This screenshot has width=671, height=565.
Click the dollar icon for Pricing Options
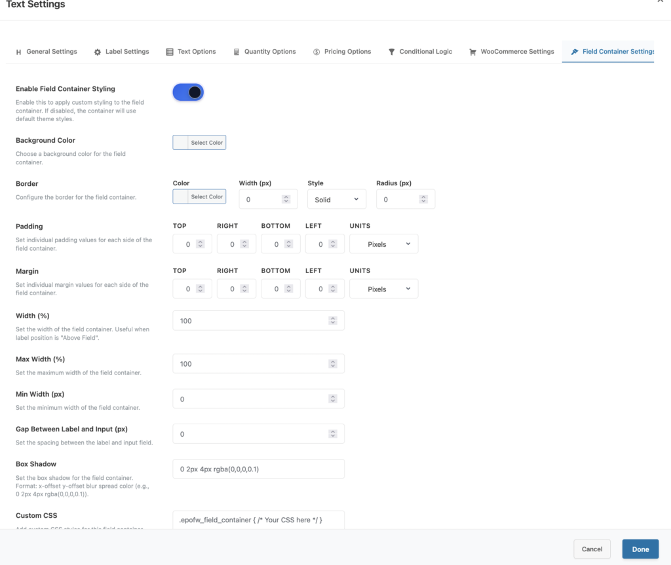316,52
